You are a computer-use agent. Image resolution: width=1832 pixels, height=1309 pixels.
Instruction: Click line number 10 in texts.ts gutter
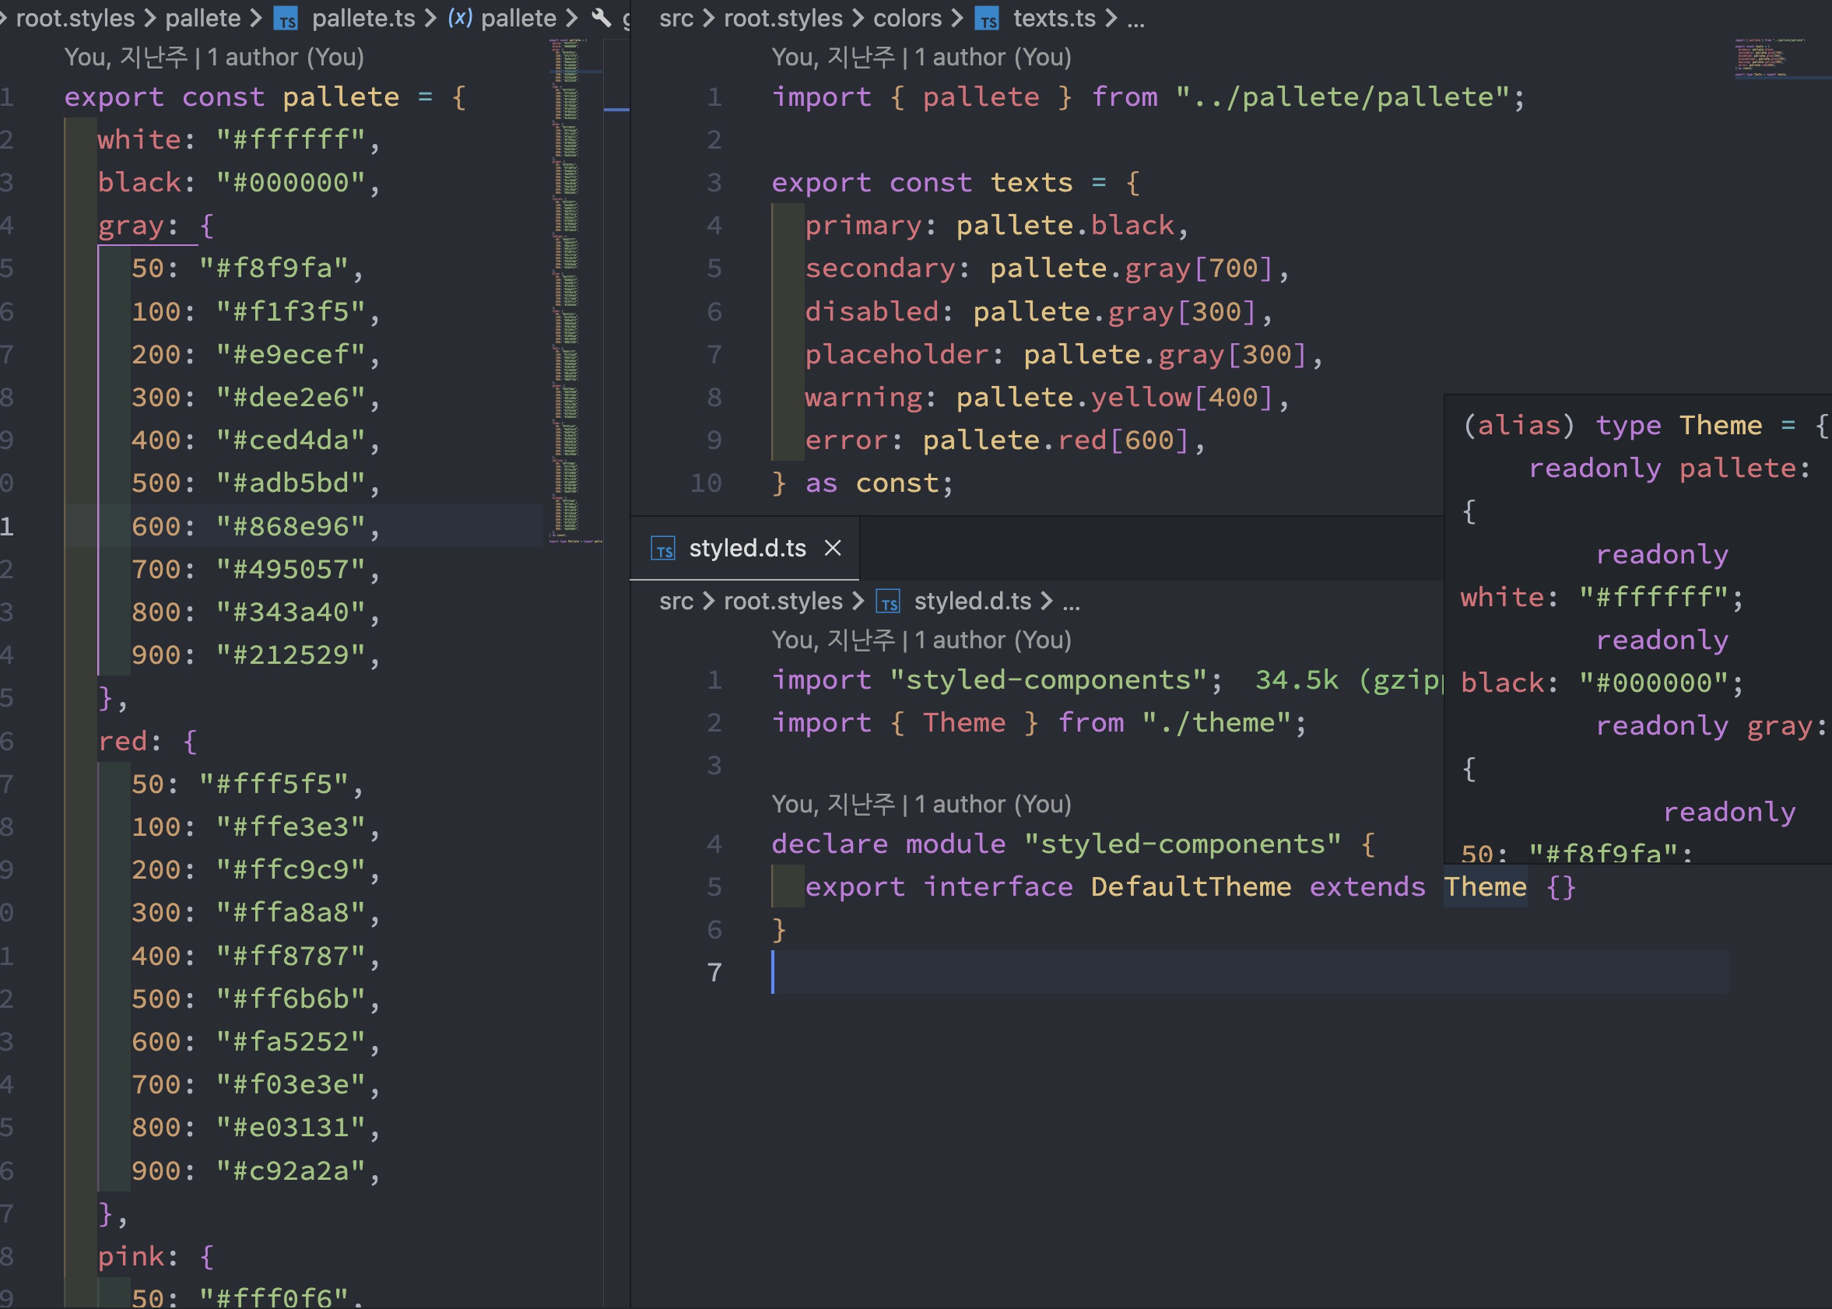coord(706,483)
